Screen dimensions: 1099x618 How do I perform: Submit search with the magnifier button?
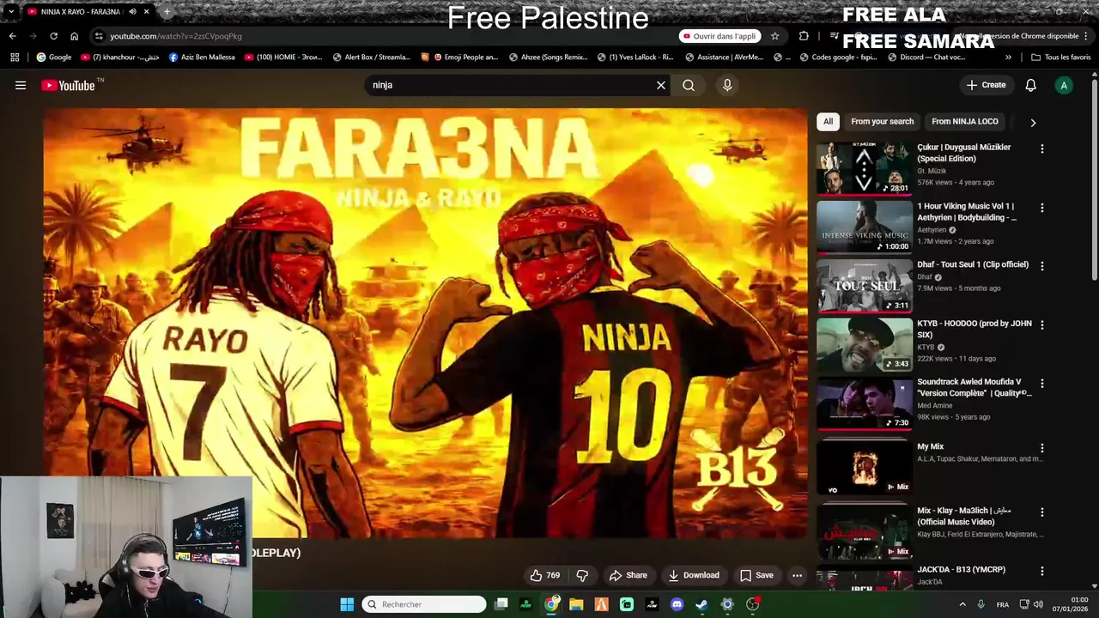coord(689,85)
